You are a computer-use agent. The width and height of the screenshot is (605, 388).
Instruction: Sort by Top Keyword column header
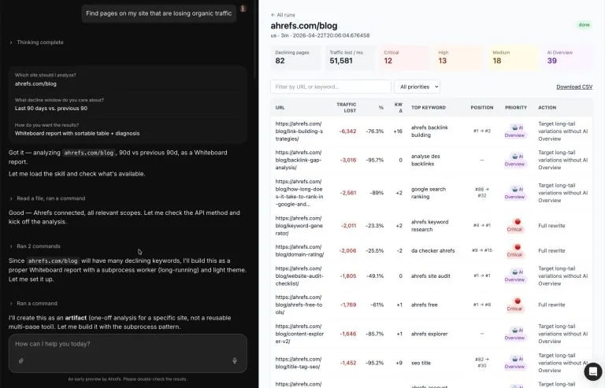pyautogui.click(x=429, y=108)
